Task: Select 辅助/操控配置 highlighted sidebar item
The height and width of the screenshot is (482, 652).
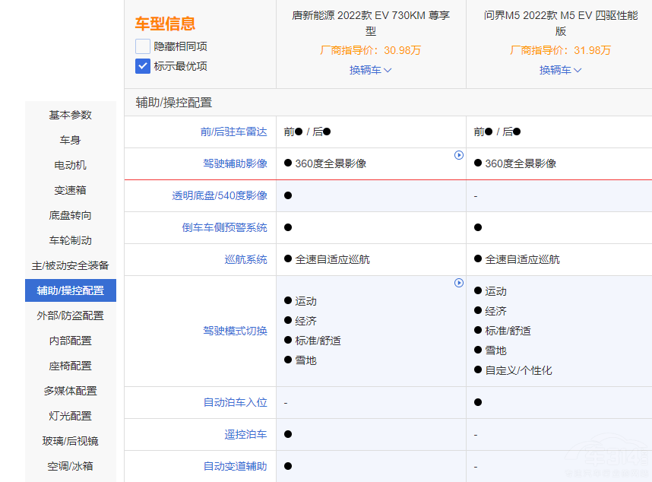Action: 71,290
